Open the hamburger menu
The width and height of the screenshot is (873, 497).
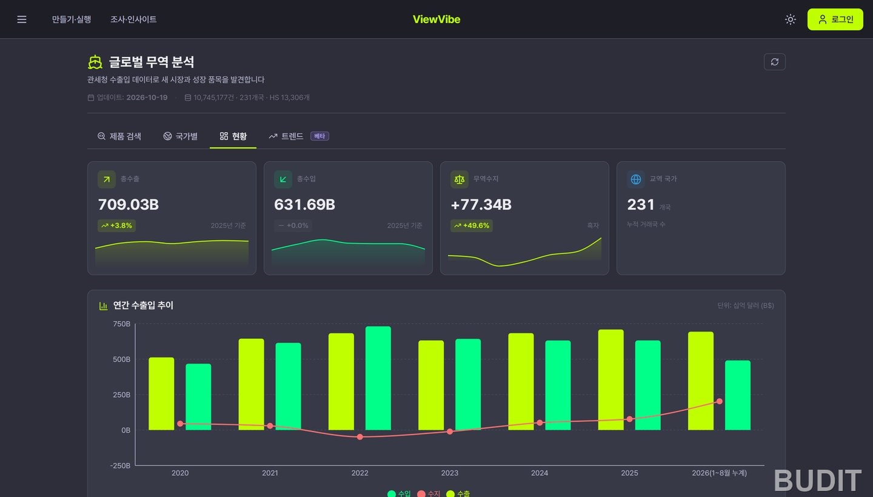[22, 19]
